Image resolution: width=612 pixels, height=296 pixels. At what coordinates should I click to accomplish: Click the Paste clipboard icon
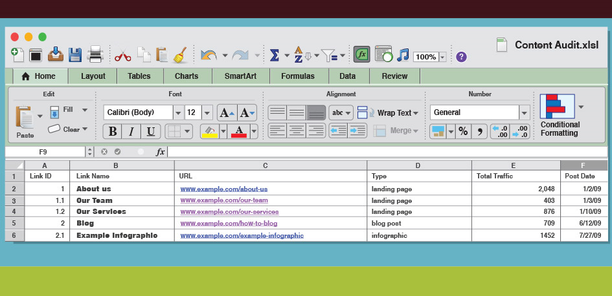point(25,118)
